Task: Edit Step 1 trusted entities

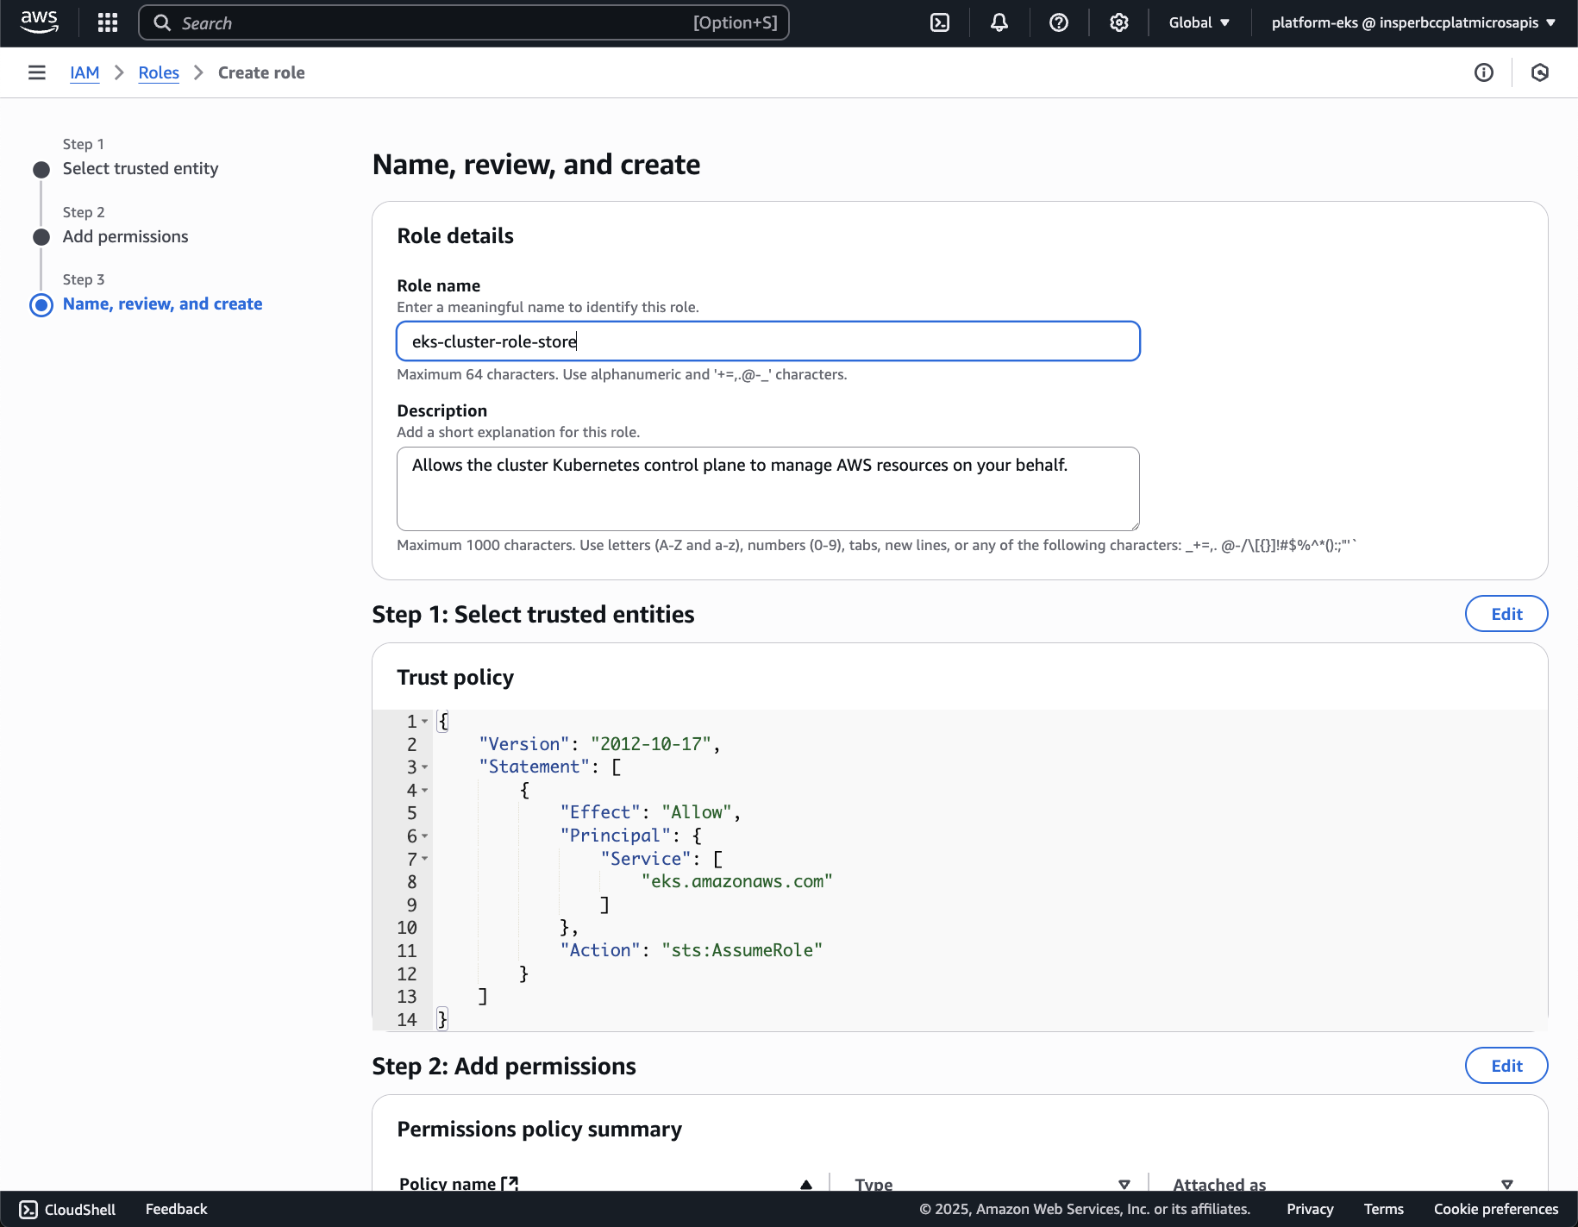Action: (x=1506, y=614)
